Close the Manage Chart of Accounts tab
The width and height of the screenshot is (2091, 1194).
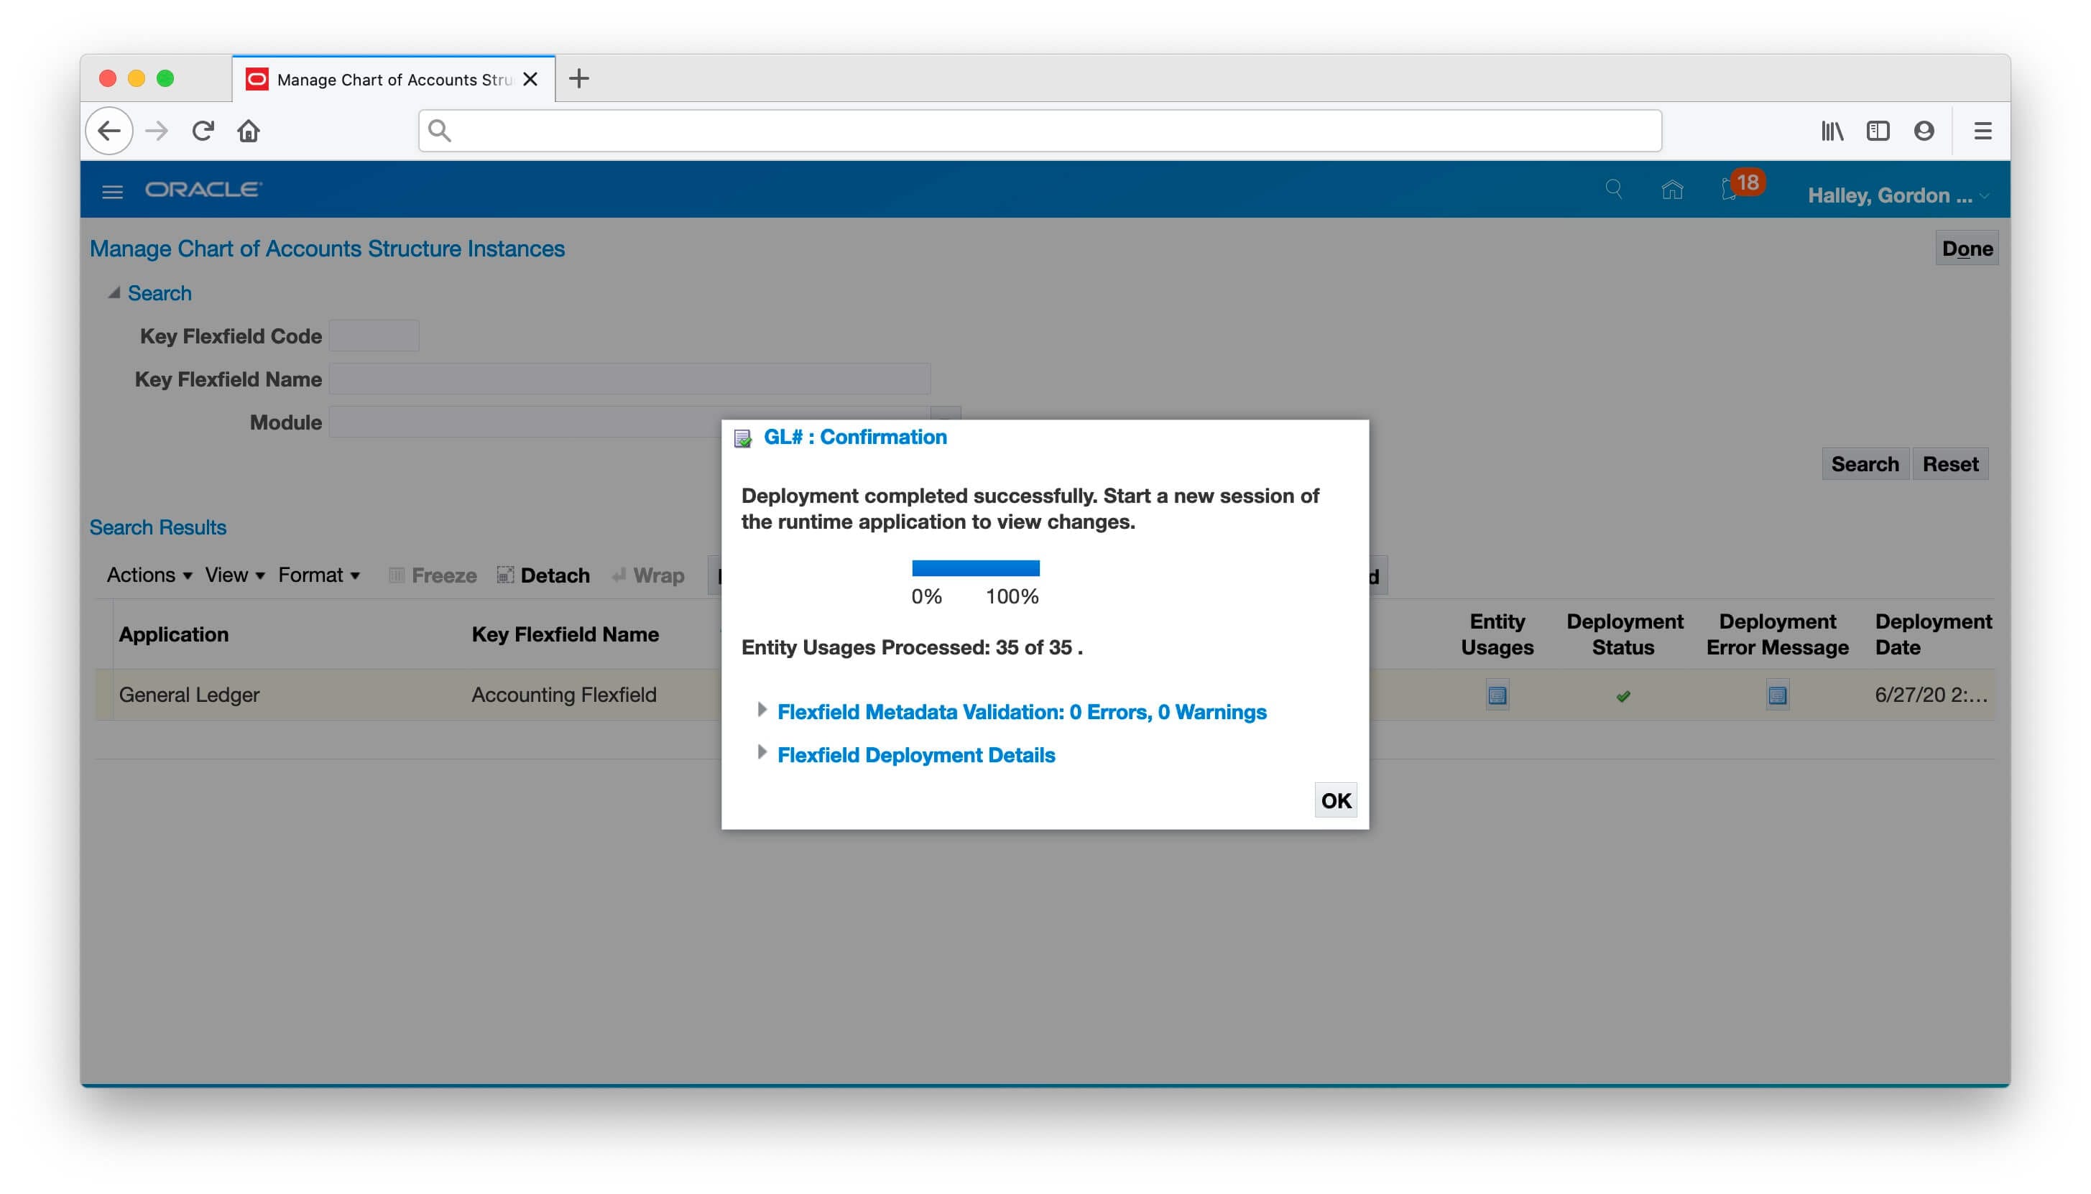pos(530,80)
